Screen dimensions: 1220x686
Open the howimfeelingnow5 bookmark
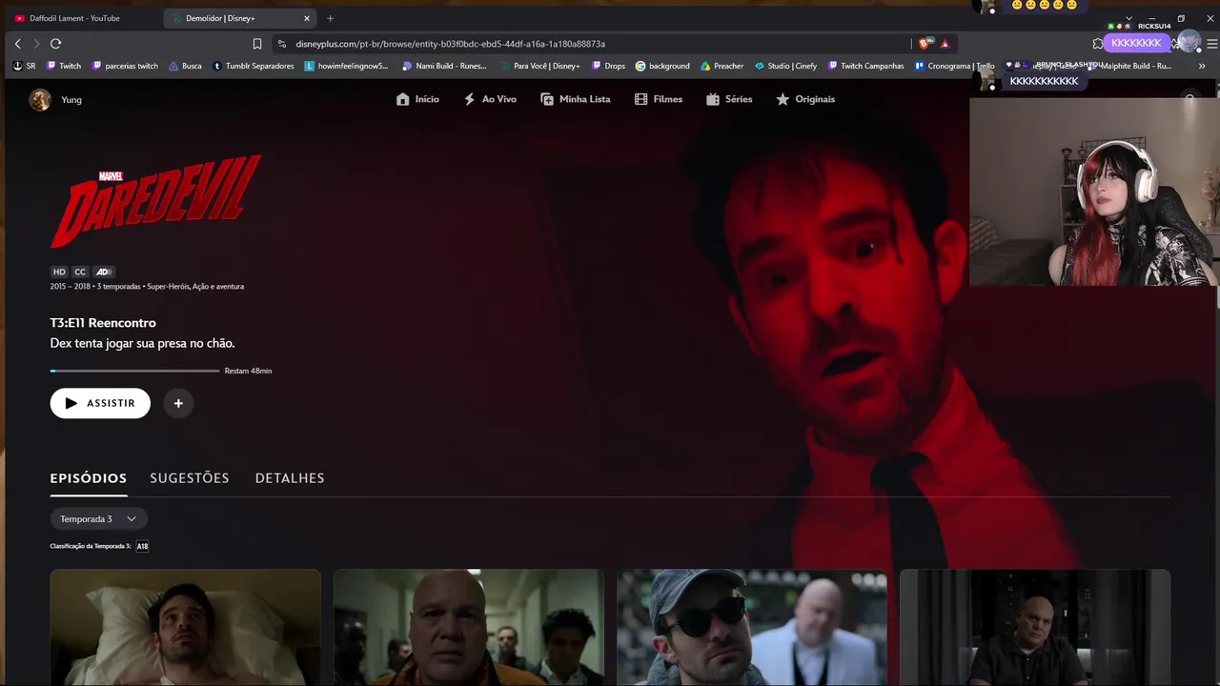347,66
